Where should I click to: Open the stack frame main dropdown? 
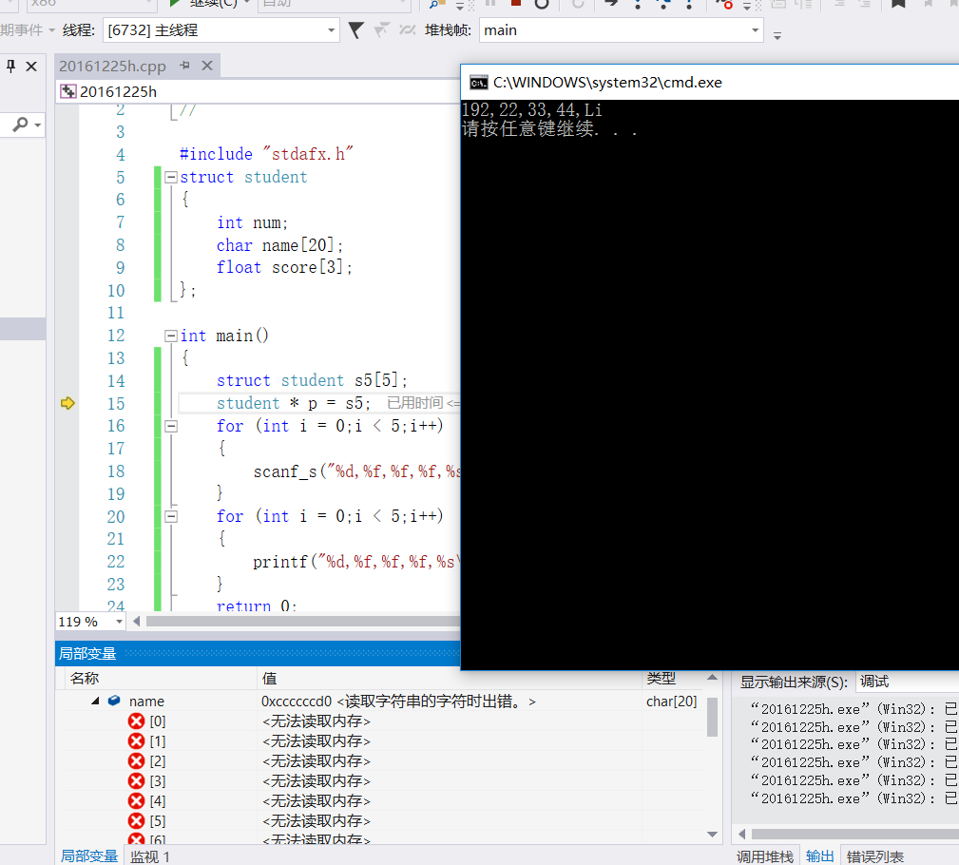(x=756, y=30)
